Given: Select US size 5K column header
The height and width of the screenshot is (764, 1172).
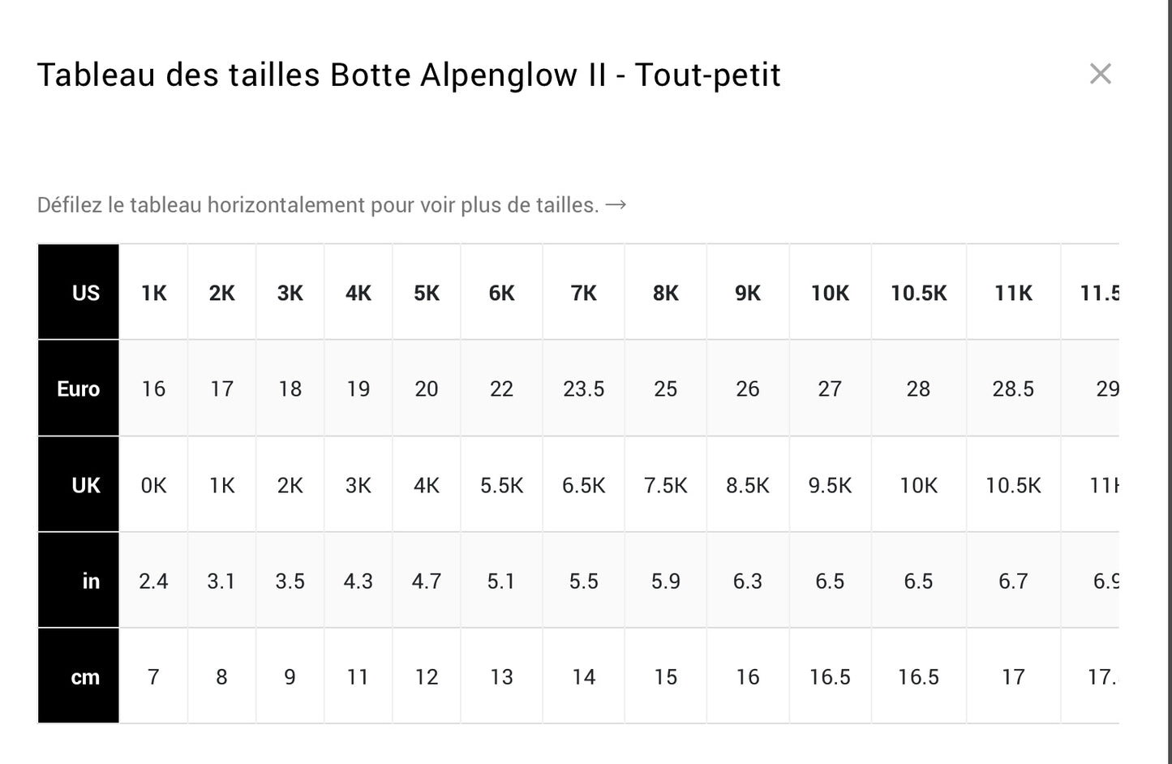Looking at the screenshot, I should point(427,293).
